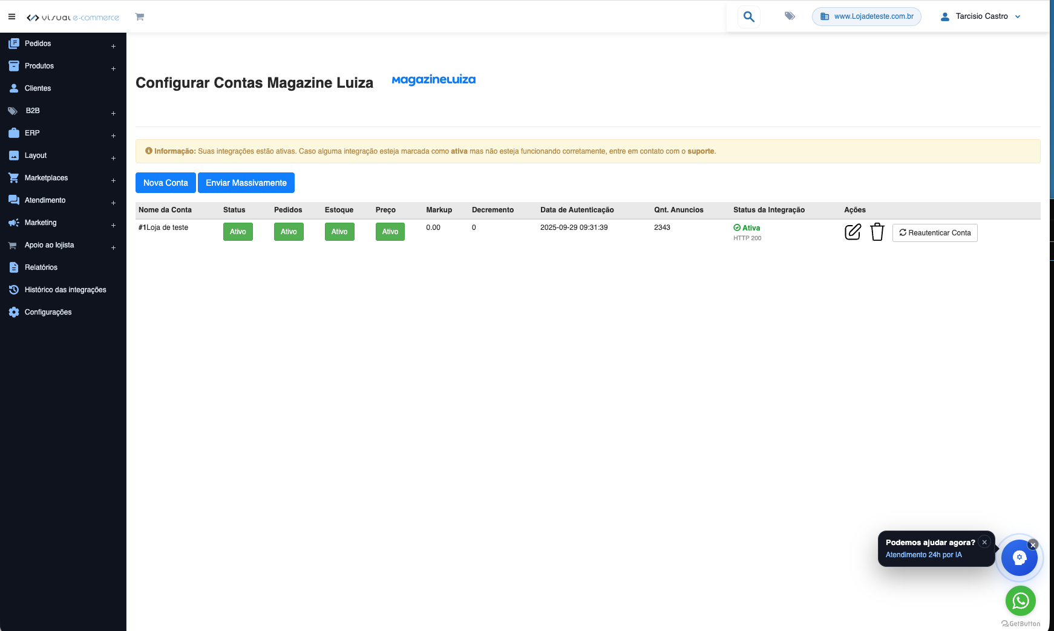Toggle the Estoque Ativo badge

(339, 232)
